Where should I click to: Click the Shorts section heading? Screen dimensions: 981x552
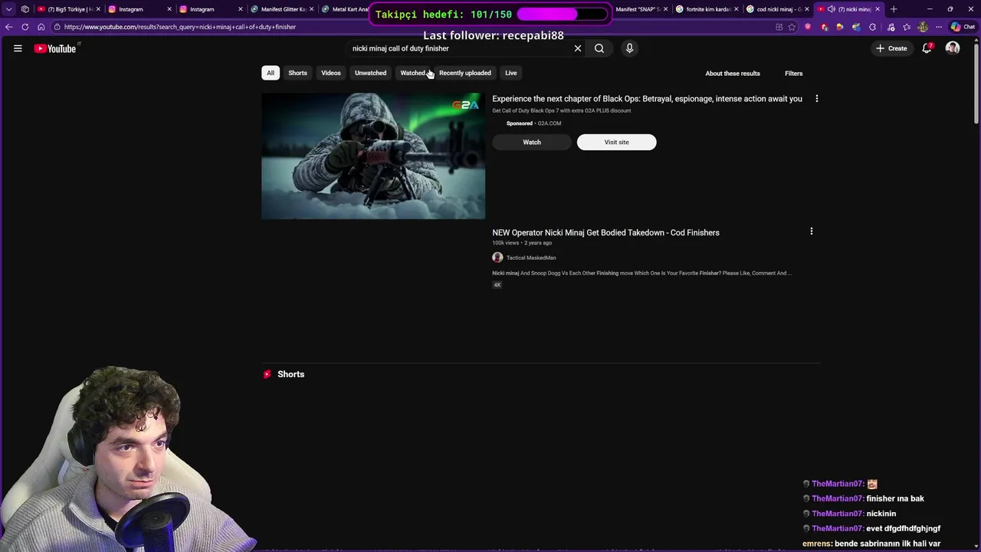point(290,374)
